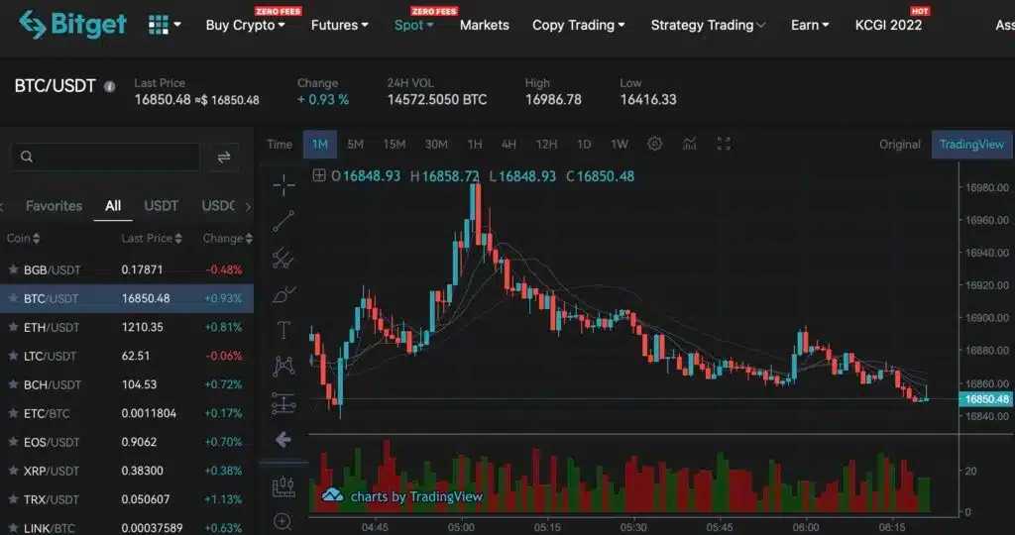Switch chart to TradingView mode

click(971, 144)
